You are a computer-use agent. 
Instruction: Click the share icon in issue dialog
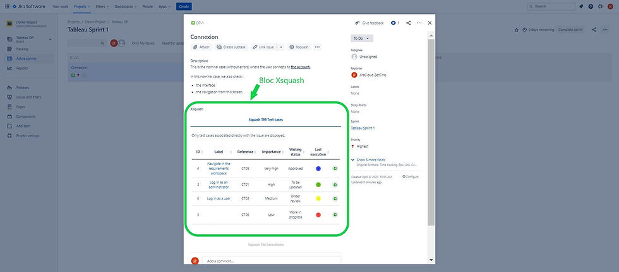coord(408,23)
